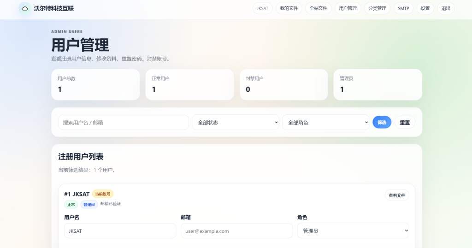The image size is (472, 248).
Task: Click the ADMIN USERS label
Action: (67, 32)
